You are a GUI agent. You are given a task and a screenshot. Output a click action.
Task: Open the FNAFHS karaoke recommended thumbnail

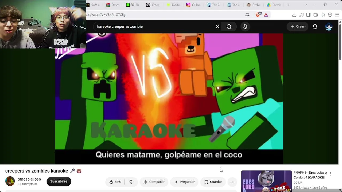[266, 181]
